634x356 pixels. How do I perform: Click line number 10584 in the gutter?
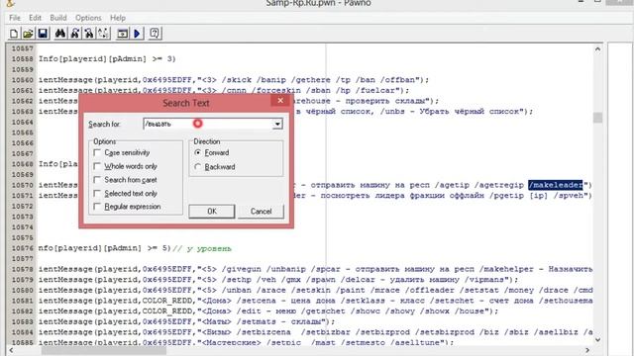click(22, 332)
